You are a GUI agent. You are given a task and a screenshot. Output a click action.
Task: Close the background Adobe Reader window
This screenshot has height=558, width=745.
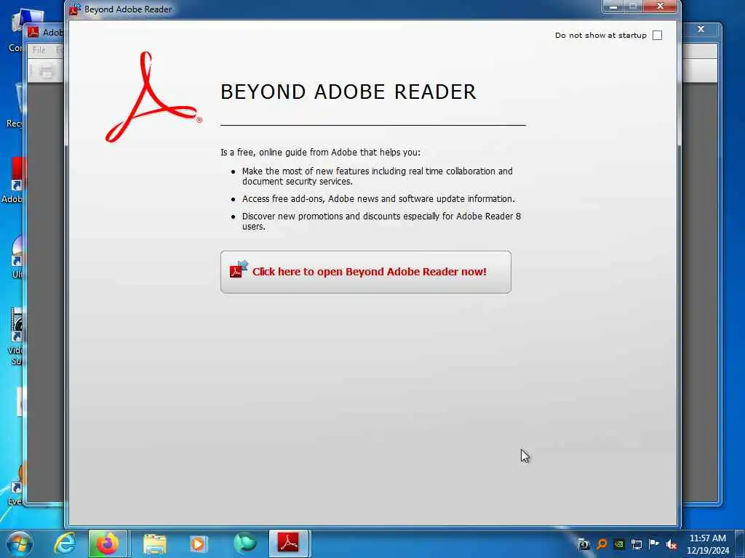click(x=701, y=29)
